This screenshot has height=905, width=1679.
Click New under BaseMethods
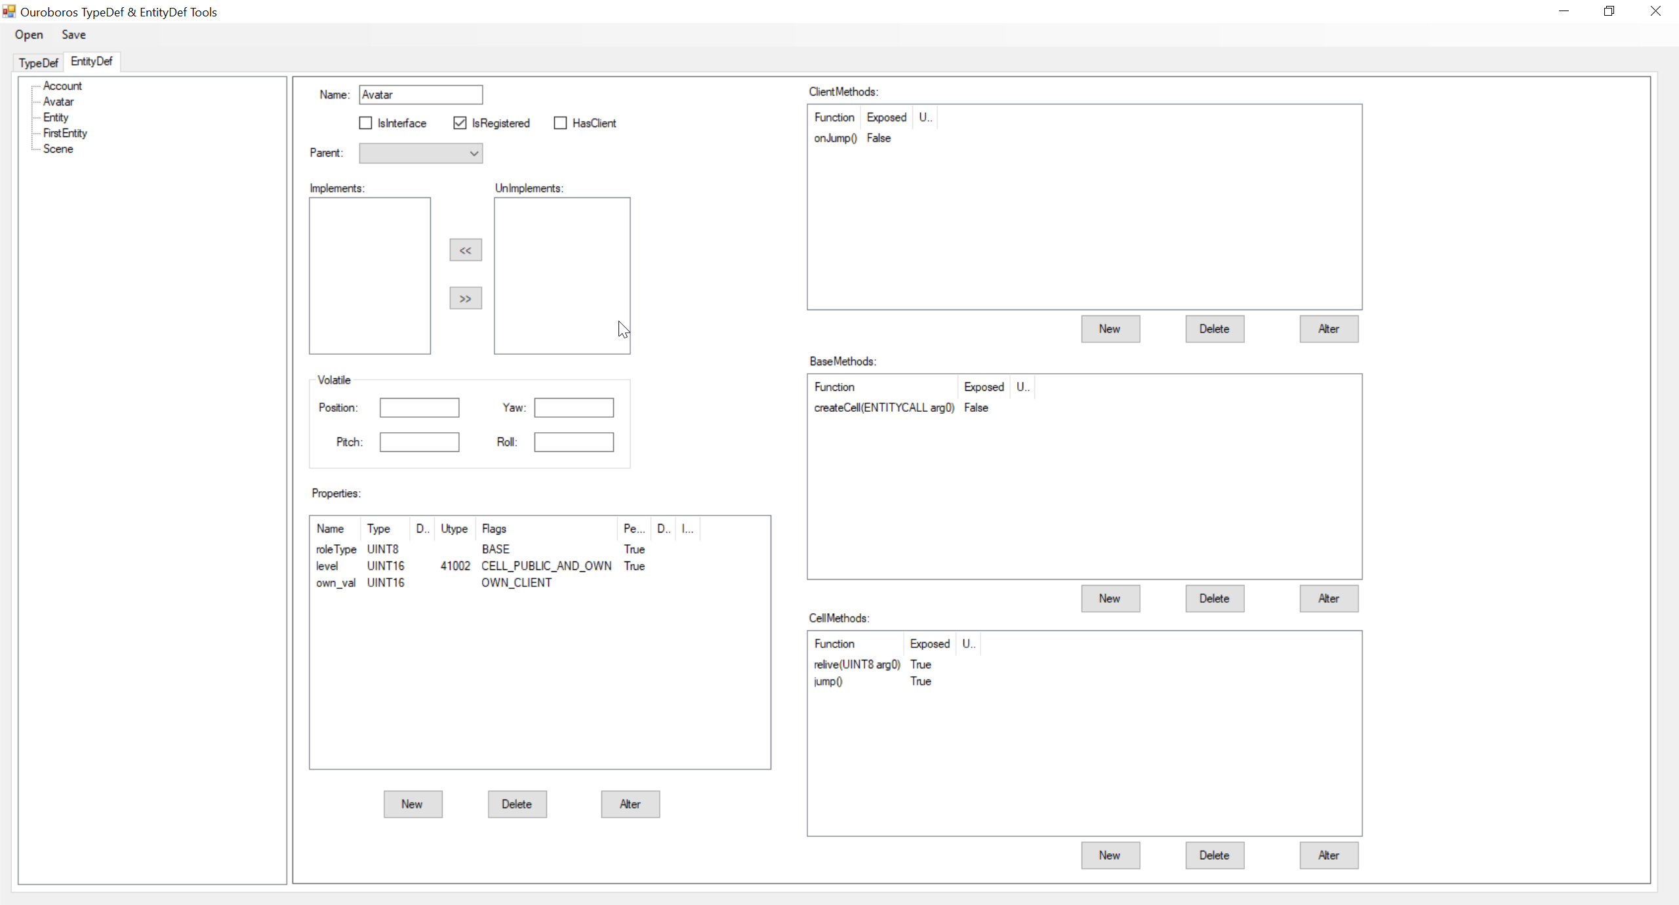pyautogui.click(x=1110, y=598)
